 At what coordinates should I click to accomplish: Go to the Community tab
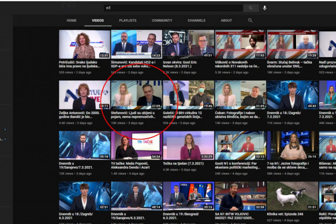pyautogui.click(x=162, y=21)
